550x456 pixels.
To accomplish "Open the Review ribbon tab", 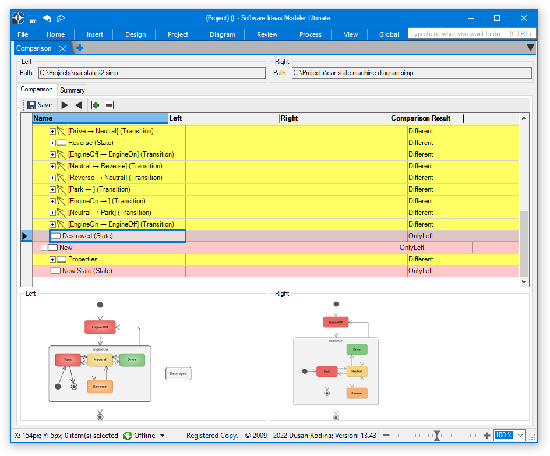I will click(267, 34).
